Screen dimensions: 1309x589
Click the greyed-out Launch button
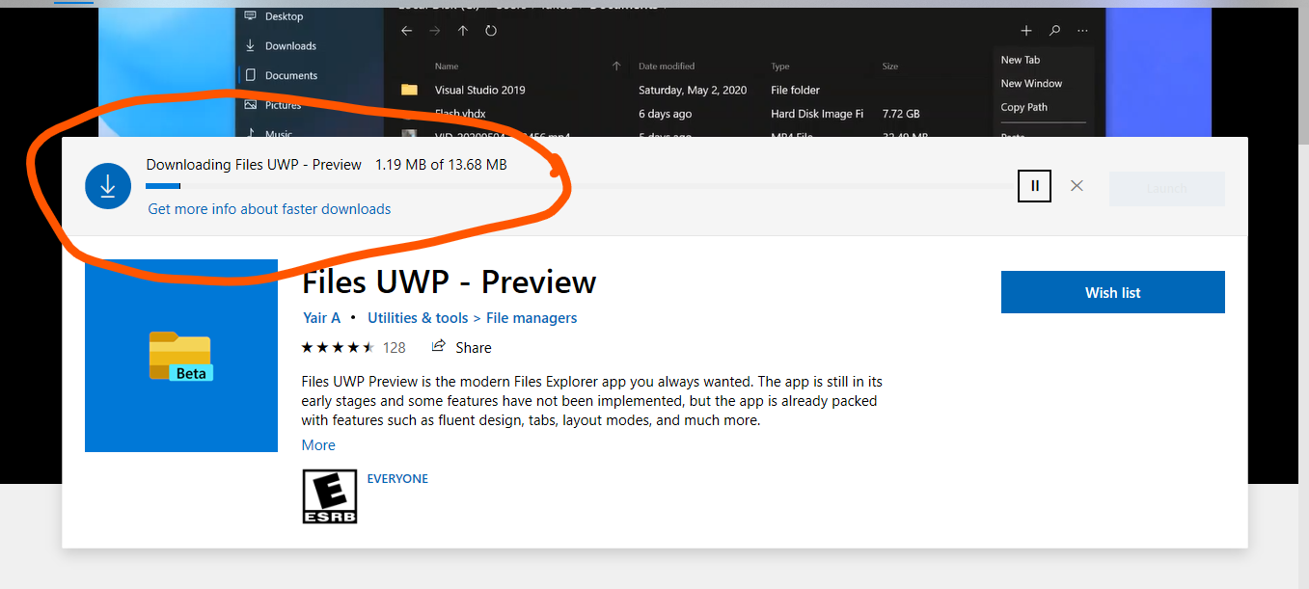pos(1167,189)
